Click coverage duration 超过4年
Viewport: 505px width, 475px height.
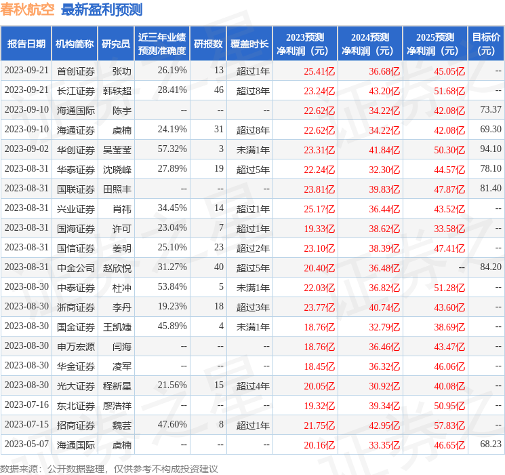253,386
